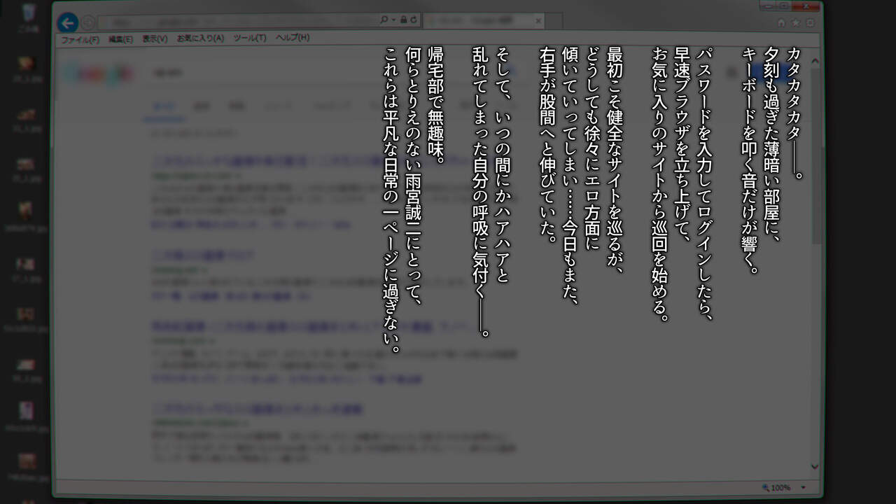Screen dimensions: 896x504
Task: Select the 表示(V) menu
Action: pyautogui.click(x=155, y=38)
